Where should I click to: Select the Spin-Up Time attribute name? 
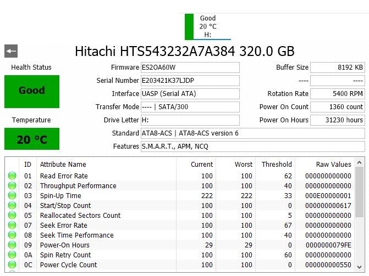tap(60, 196)
